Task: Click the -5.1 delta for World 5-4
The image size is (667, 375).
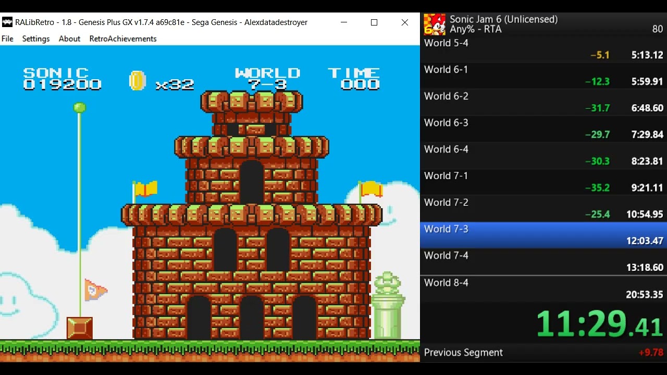Action: pos(600,55)
